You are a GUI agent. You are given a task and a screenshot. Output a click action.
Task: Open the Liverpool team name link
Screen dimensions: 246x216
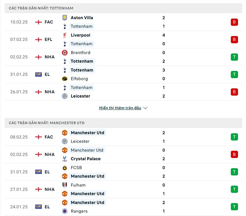(x=81, y=35)
